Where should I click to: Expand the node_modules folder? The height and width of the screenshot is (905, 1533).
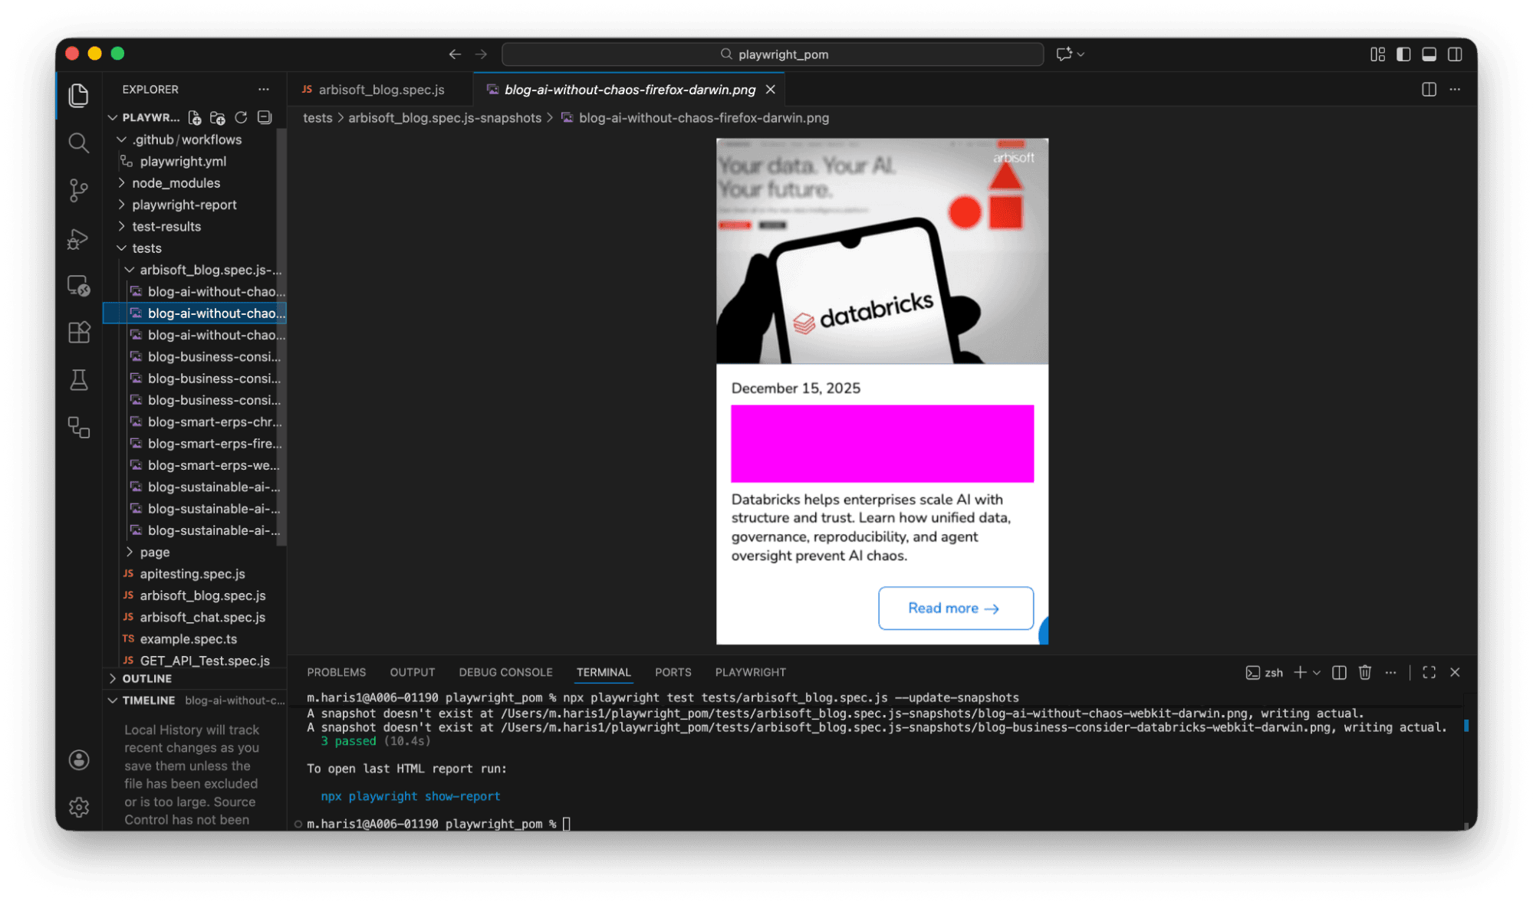(x=176, y=183)
